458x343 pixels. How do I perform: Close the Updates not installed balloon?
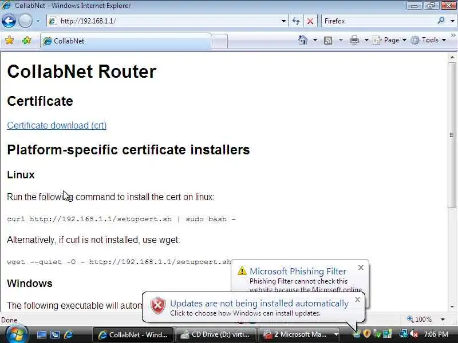point(357,300)
